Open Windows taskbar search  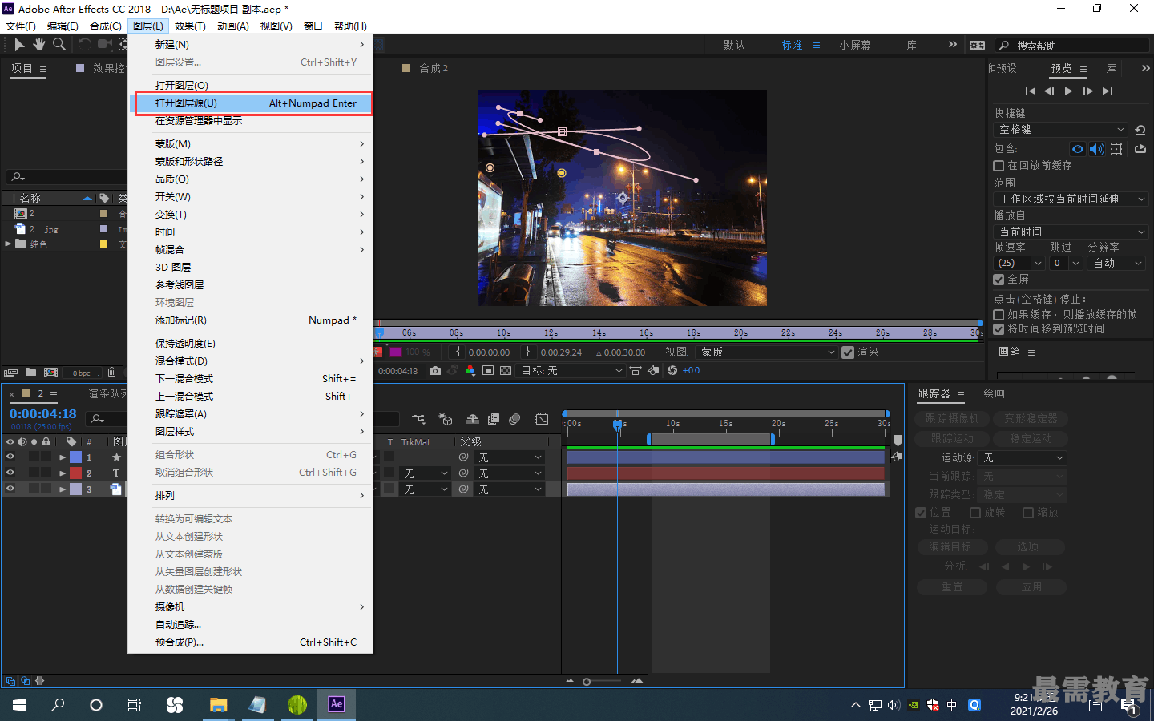click(x=58, y=705)
